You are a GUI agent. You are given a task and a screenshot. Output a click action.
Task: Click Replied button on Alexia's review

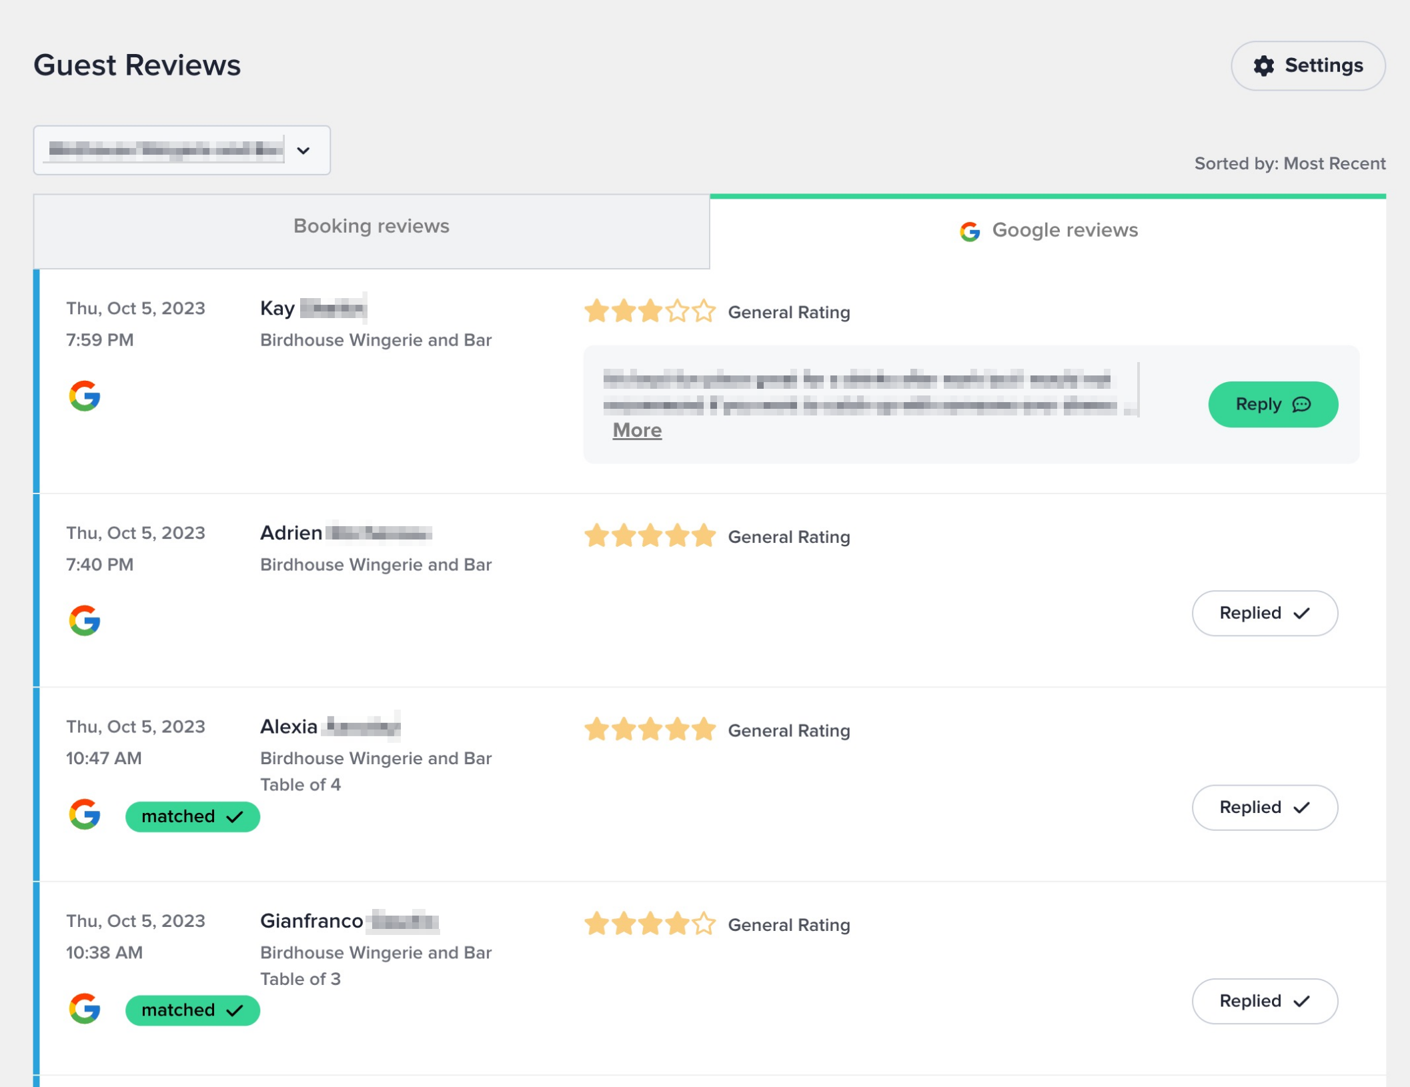(1264, 807)
